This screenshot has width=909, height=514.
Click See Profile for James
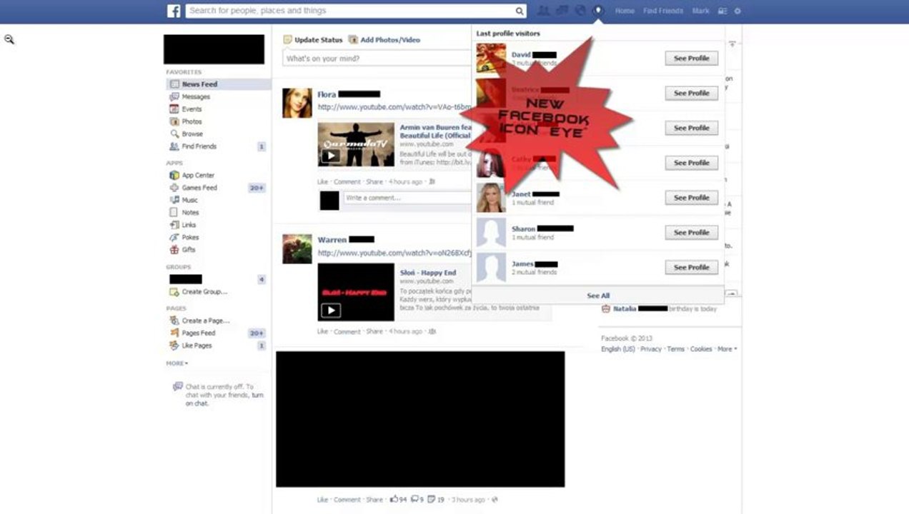coord(691,267)
